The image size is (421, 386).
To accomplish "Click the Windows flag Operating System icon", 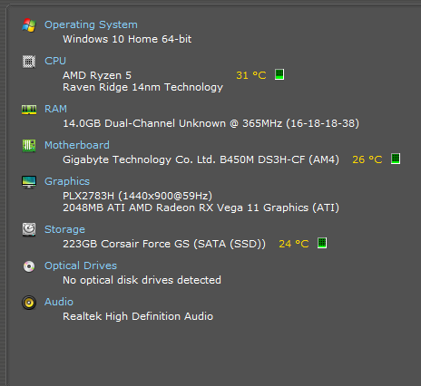I will [29, 25].
